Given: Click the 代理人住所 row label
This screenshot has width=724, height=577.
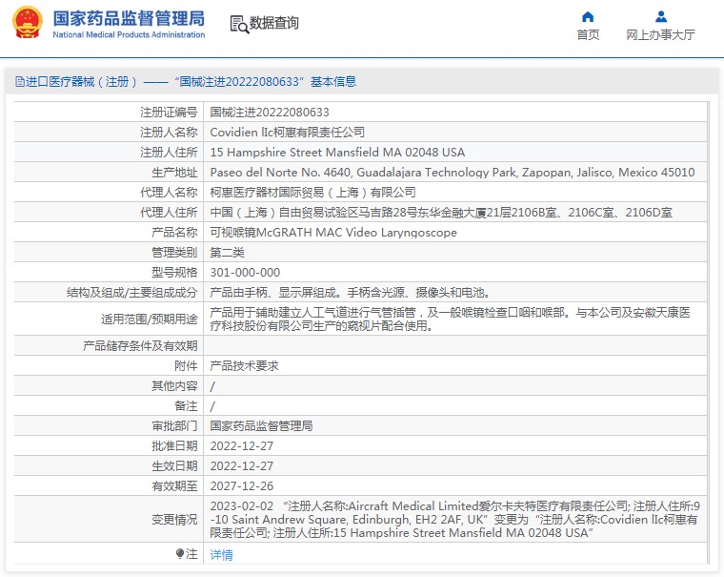Looking at the screenshot, I should tap(169, 213).
